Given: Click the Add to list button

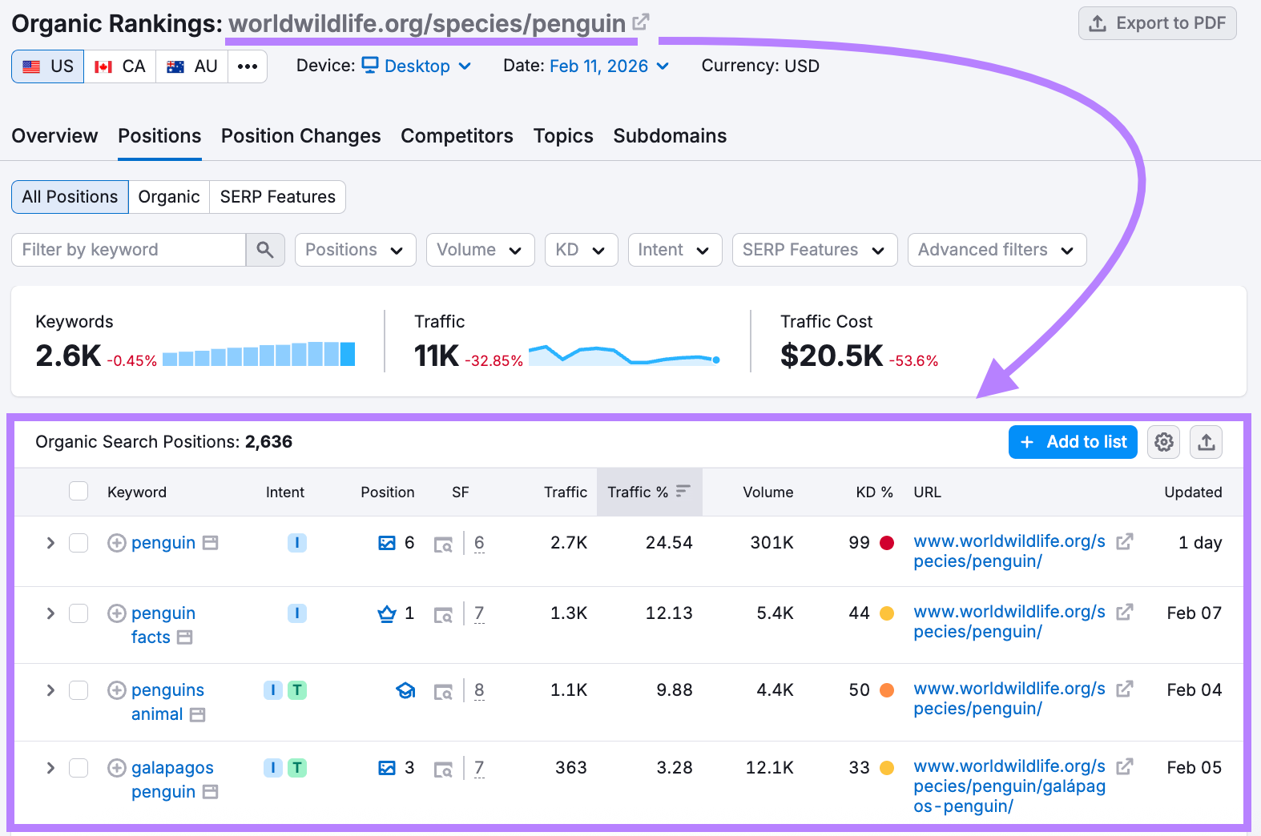Looking at the screenshot, I should tap(1072, 442).
